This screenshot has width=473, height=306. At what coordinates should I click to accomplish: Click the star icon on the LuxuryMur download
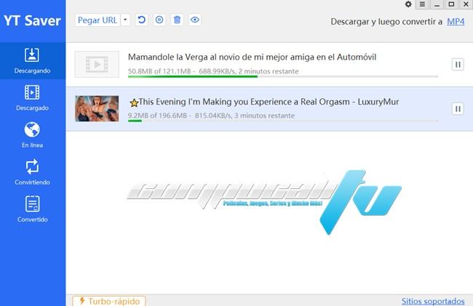tap(134, 103)
